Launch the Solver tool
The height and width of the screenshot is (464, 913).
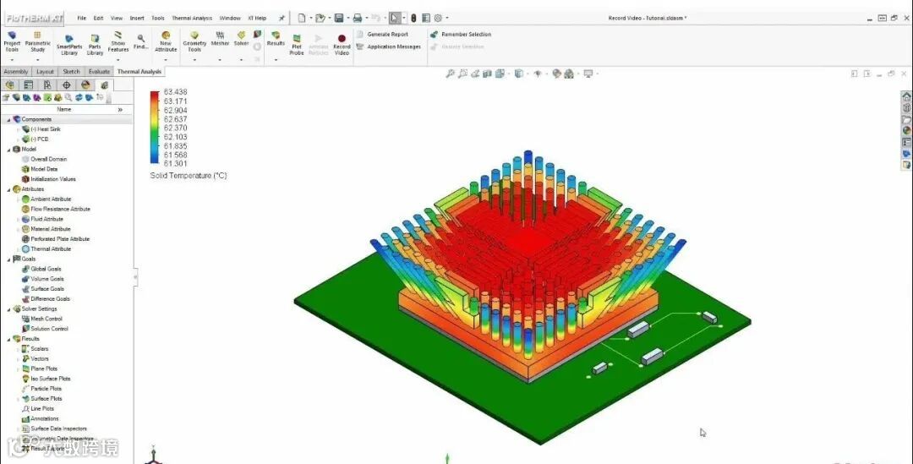pyautogui.click(x=241, y=39)
